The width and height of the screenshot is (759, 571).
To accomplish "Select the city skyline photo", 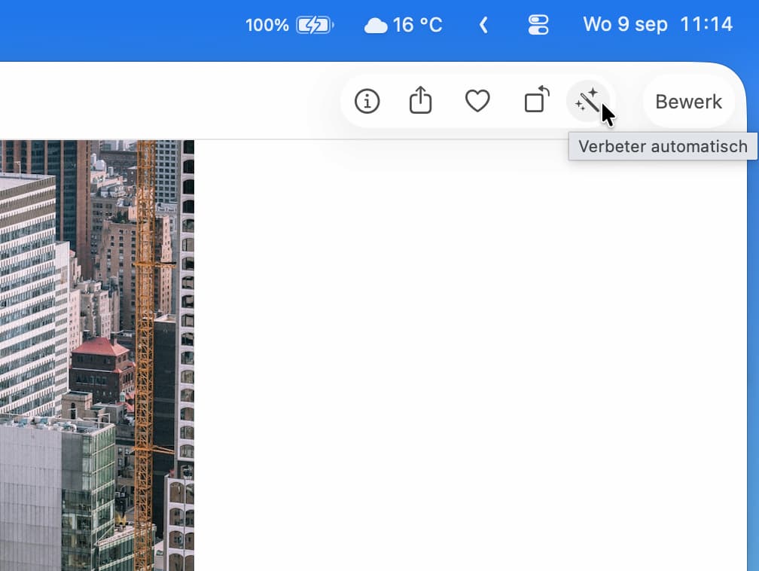I will coord(97,356).
